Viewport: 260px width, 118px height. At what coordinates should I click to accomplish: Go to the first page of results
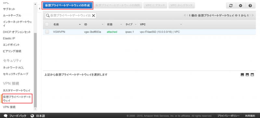(185, 15)
